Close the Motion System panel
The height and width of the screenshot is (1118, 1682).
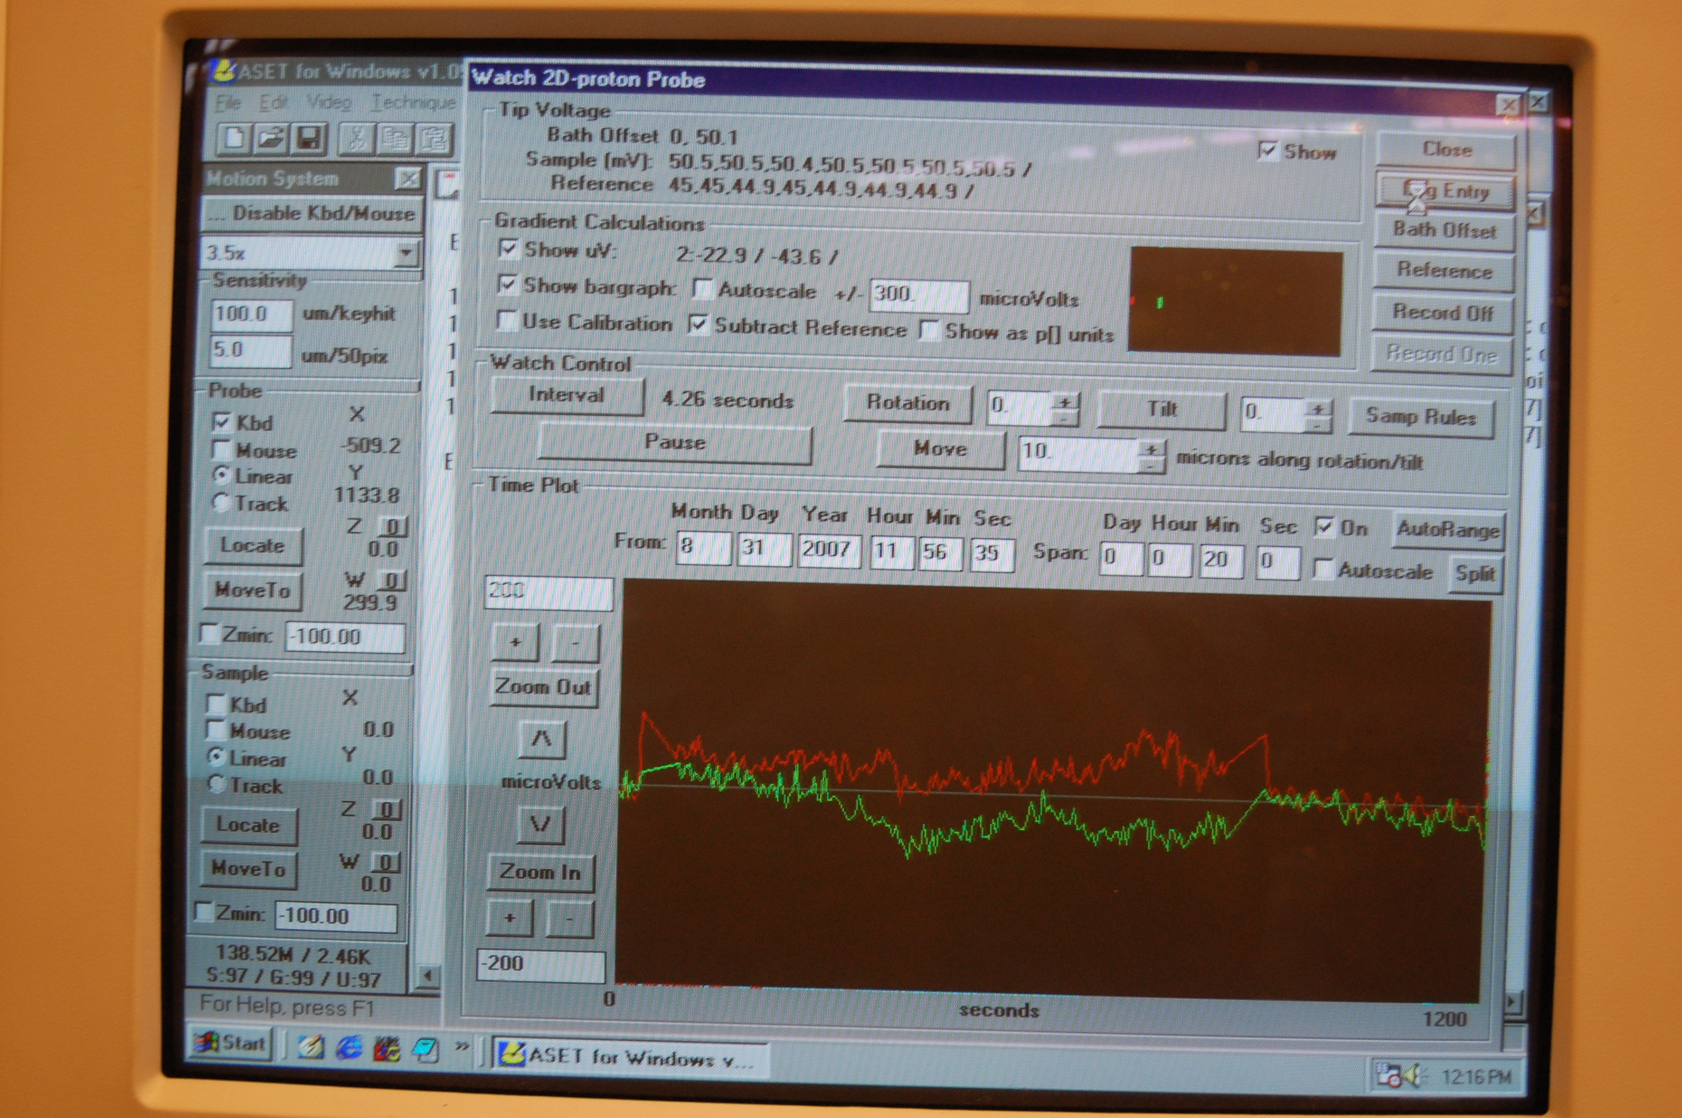408,178
